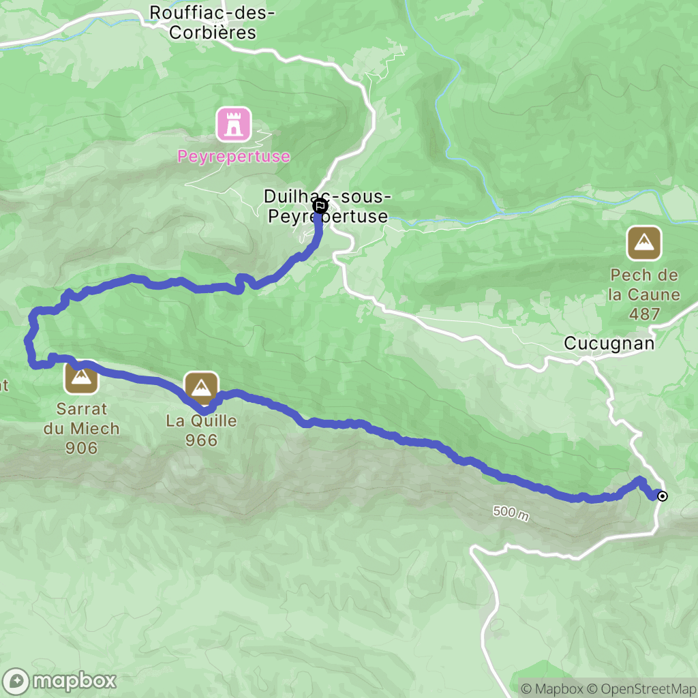The width and height of the screenshot is (698, 698).
Task: Click the Sarrat du Miech 906 label
Action: point(82,428)
